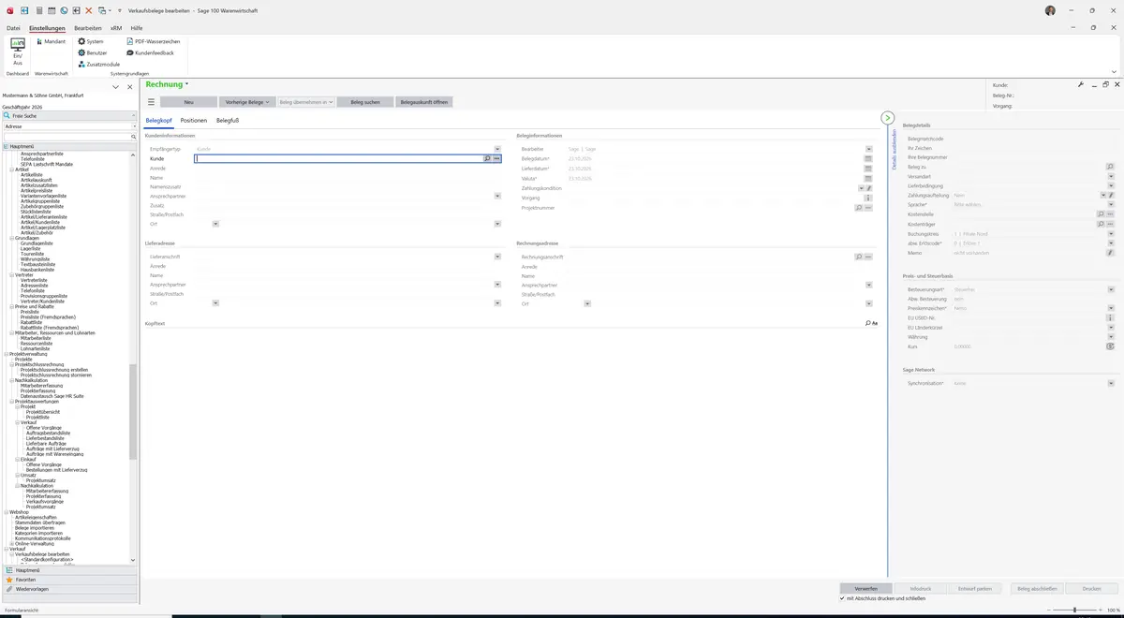Image resolution: width=1124 pixels, height=618 pixels.
Task: Open the Bearbeiter dropdown
Action: pos(868,149)
